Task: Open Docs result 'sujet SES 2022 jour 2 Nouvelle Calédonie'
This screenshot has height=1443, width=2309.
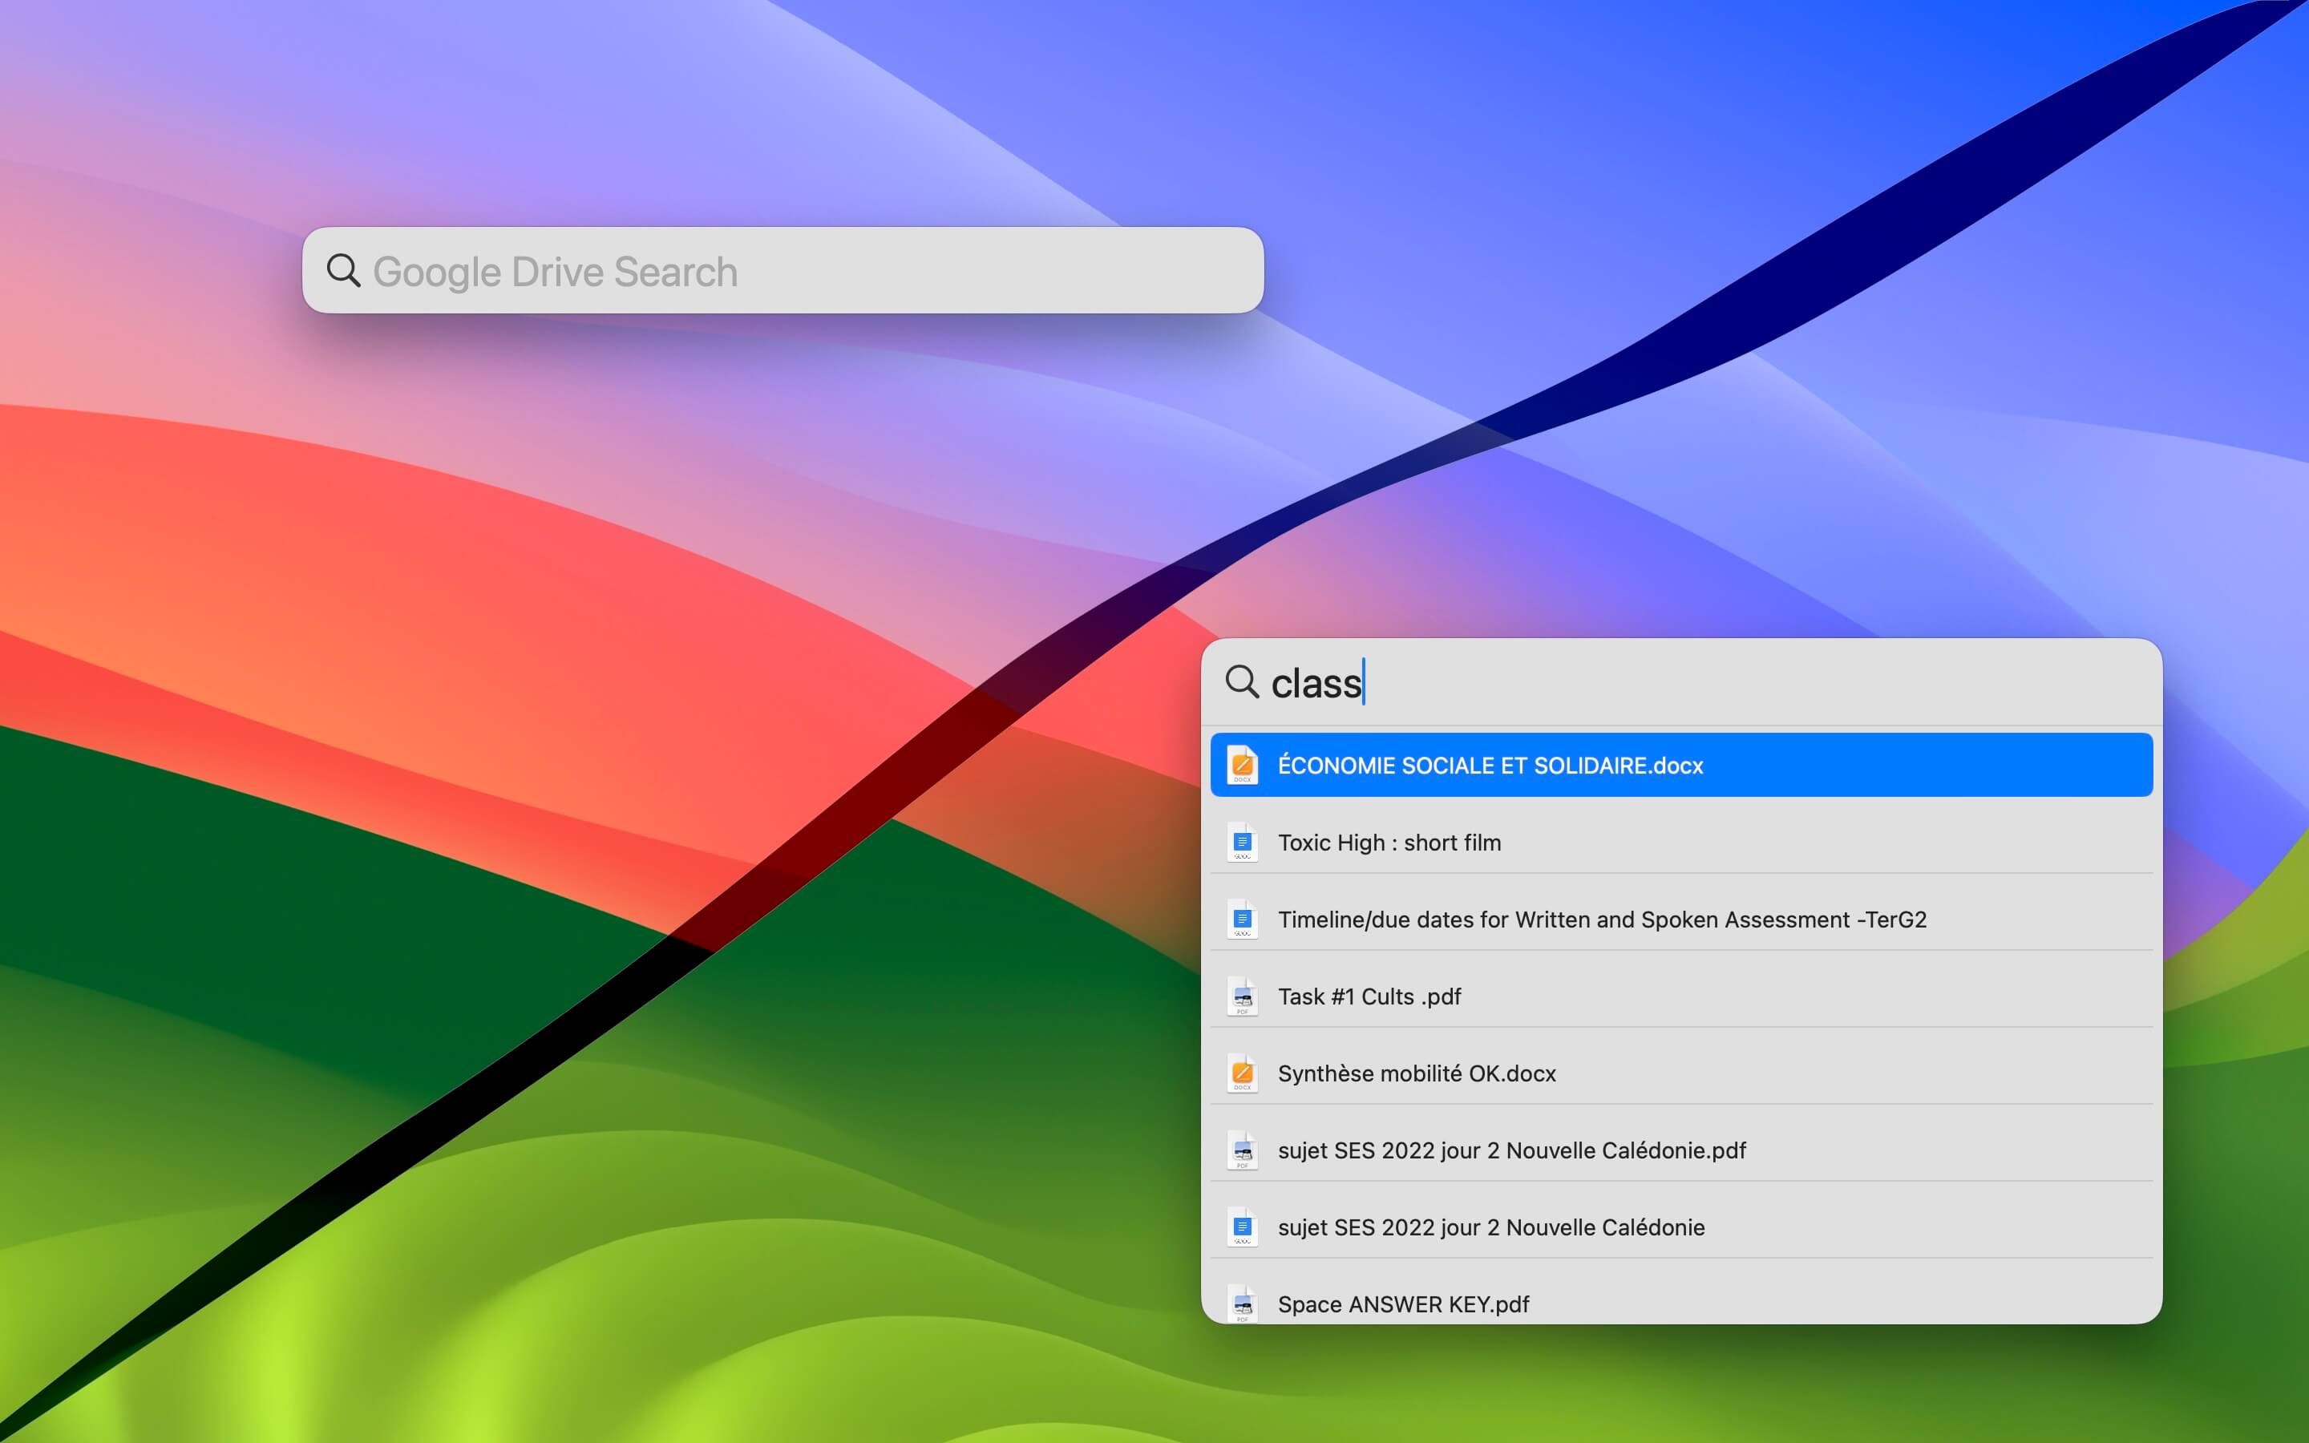Action: (x=1681, y=1227)
